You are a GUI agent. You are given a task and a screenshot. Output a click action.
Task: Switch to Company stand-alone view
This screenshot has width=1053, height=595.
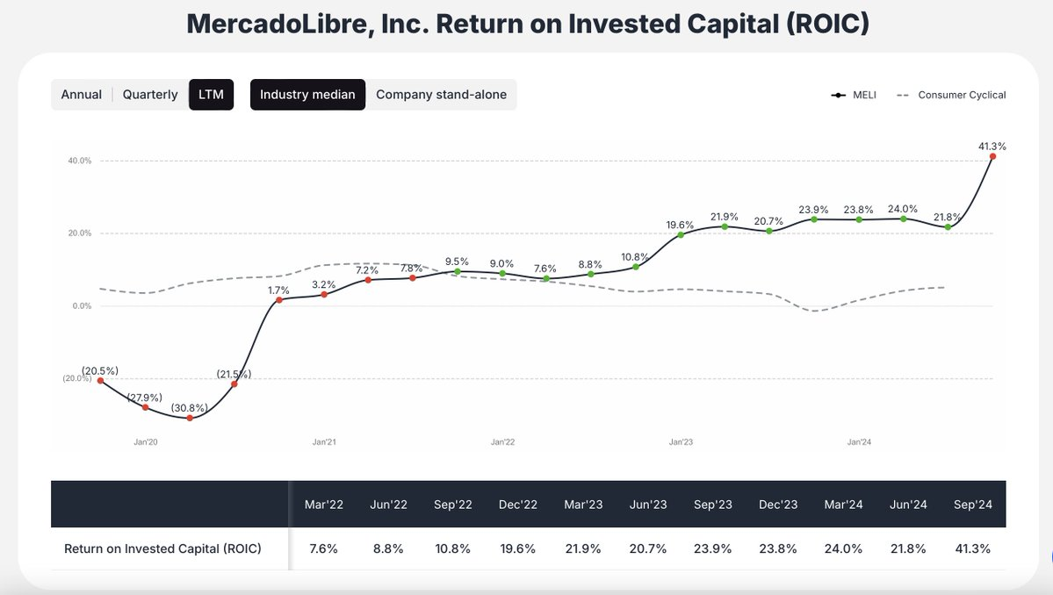(443, 94)
